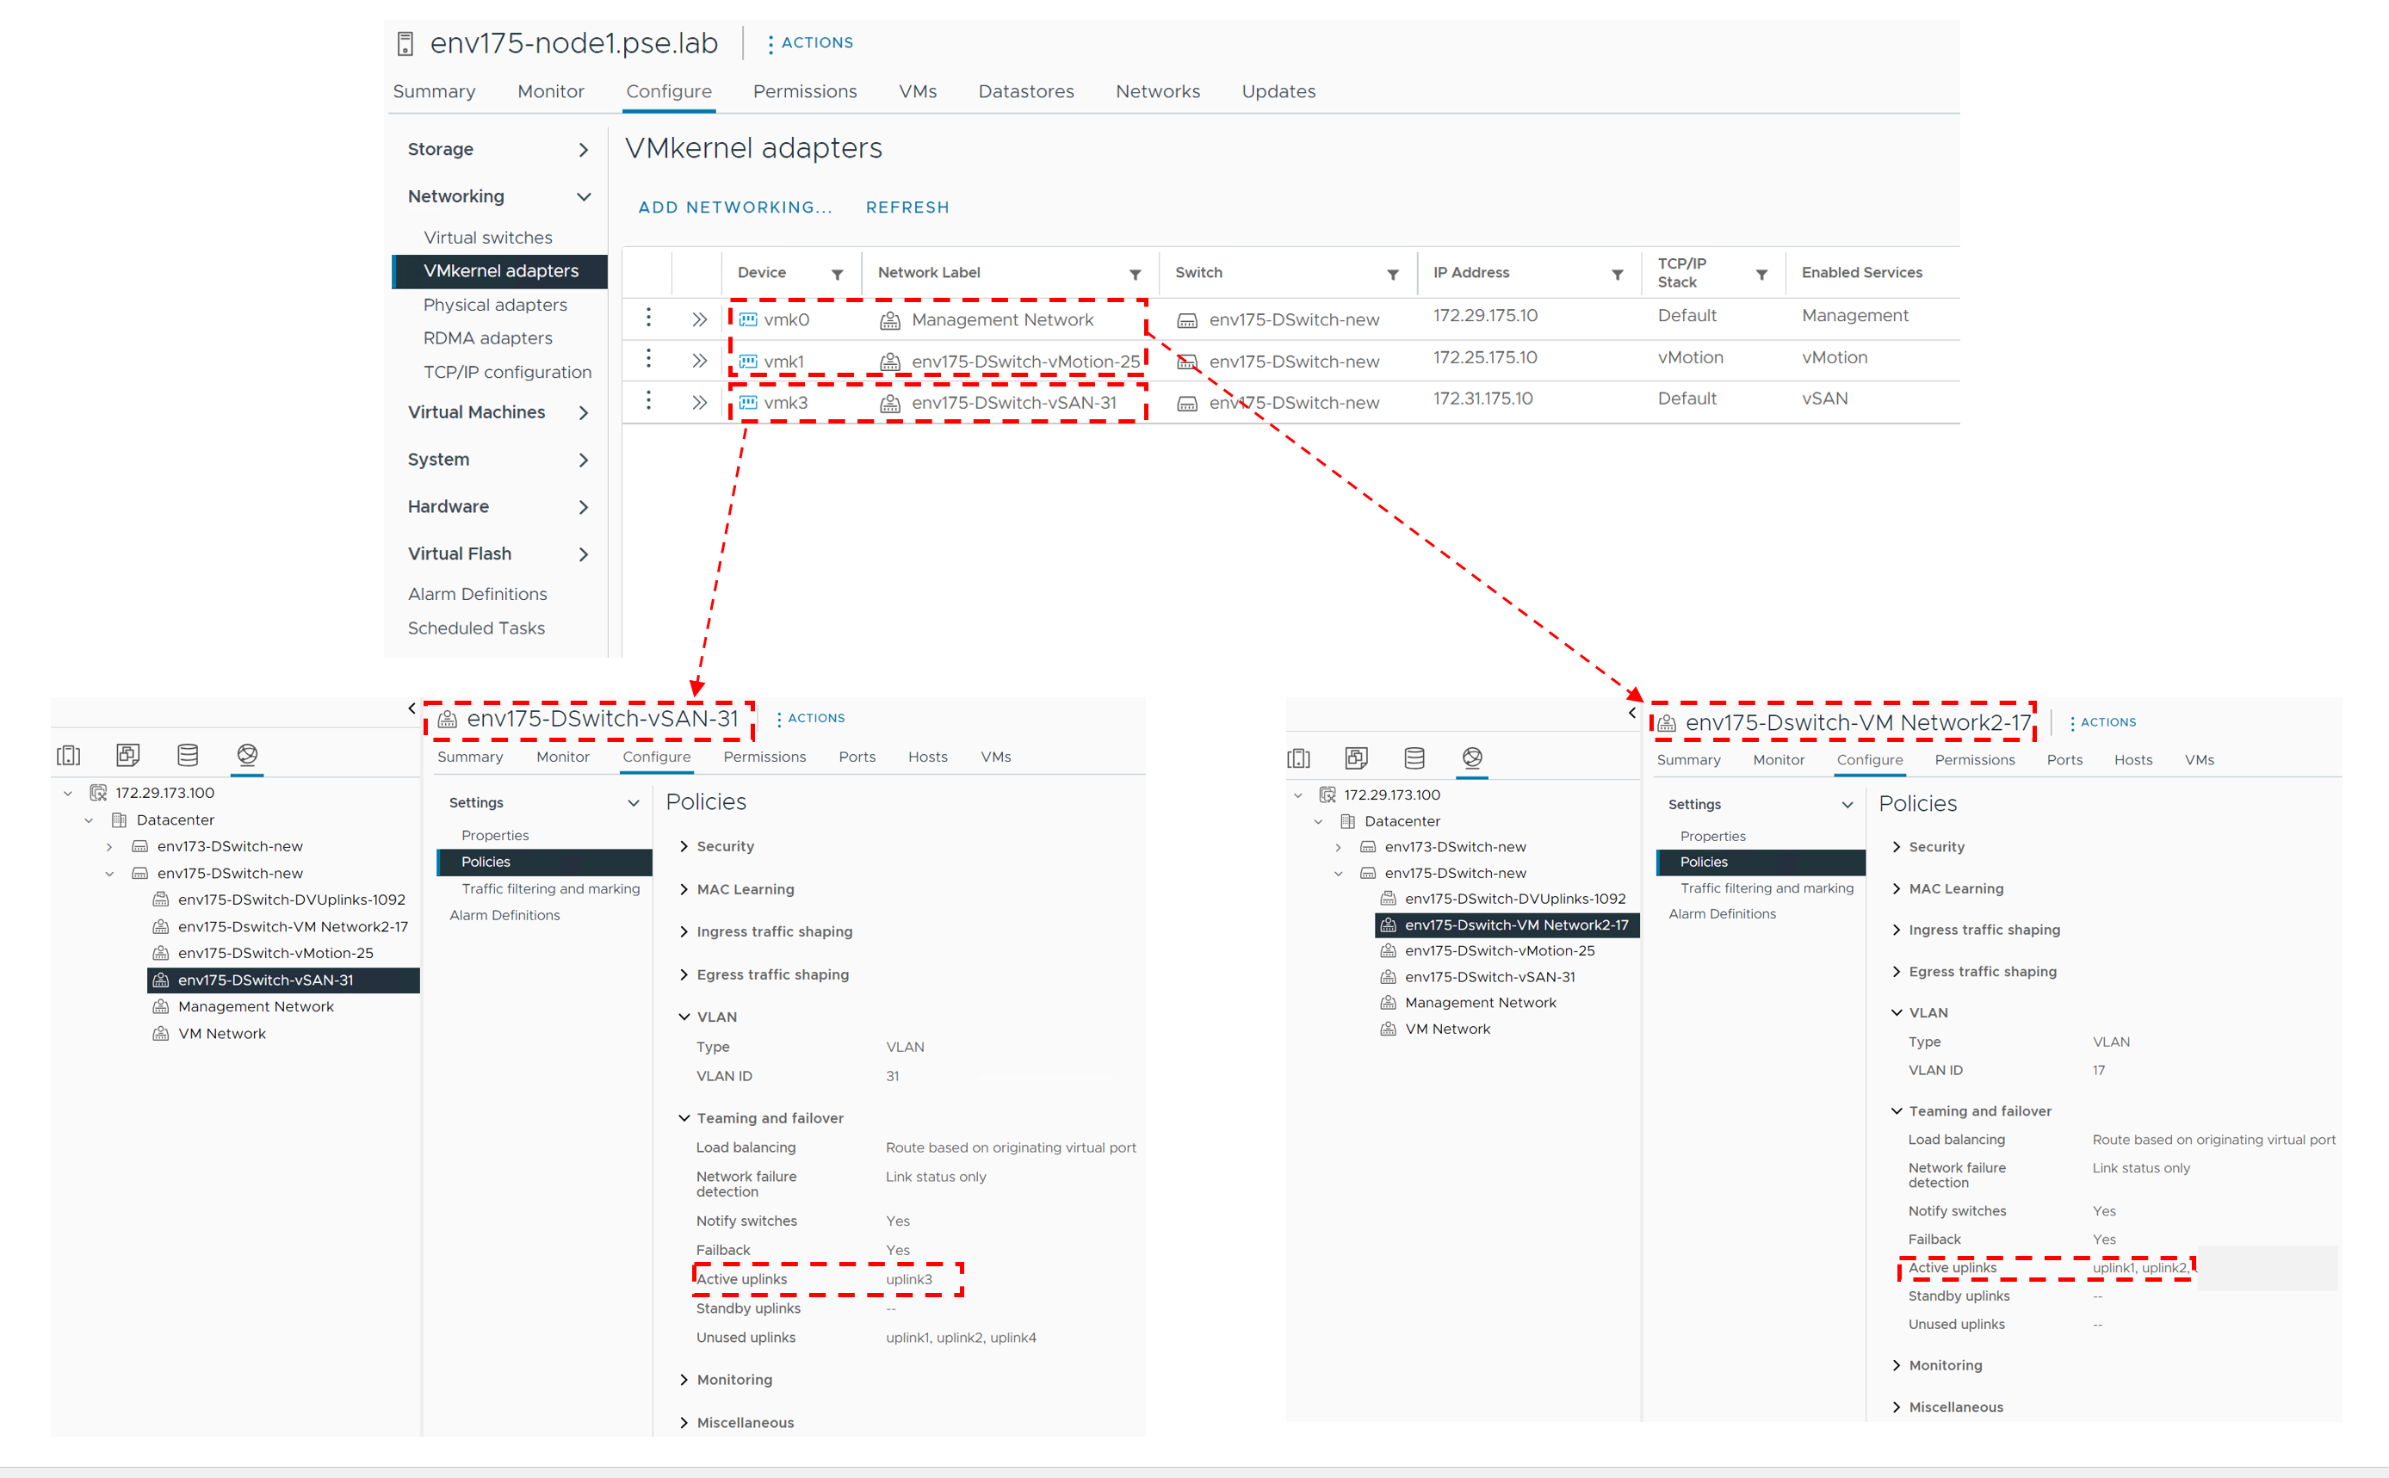Viewport: 2389px width, 1478px height.
Task: Select the Networking inventory icon in left panel
Action: click(x=247, y=755)
